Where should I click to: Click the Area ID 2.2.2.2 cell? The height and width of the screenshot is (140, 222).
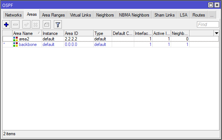click(x=71, y=39)
